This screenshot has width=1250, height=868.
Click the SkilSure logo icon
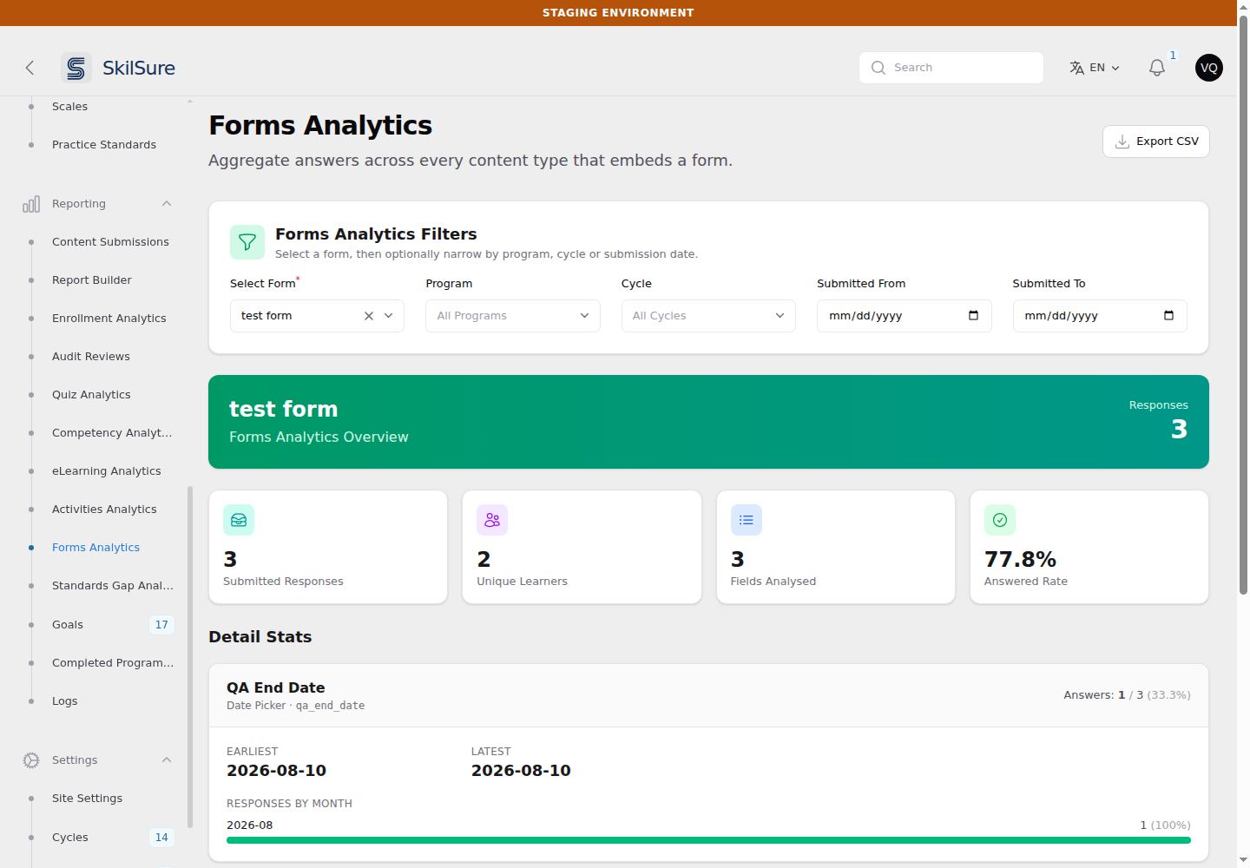76,68
